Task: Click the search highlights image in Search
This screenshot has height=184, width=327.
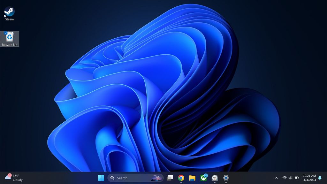Action: (x=157, y=178)
